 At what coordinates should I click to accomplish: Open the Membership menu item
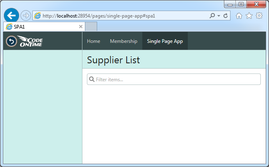coord(123,41)
